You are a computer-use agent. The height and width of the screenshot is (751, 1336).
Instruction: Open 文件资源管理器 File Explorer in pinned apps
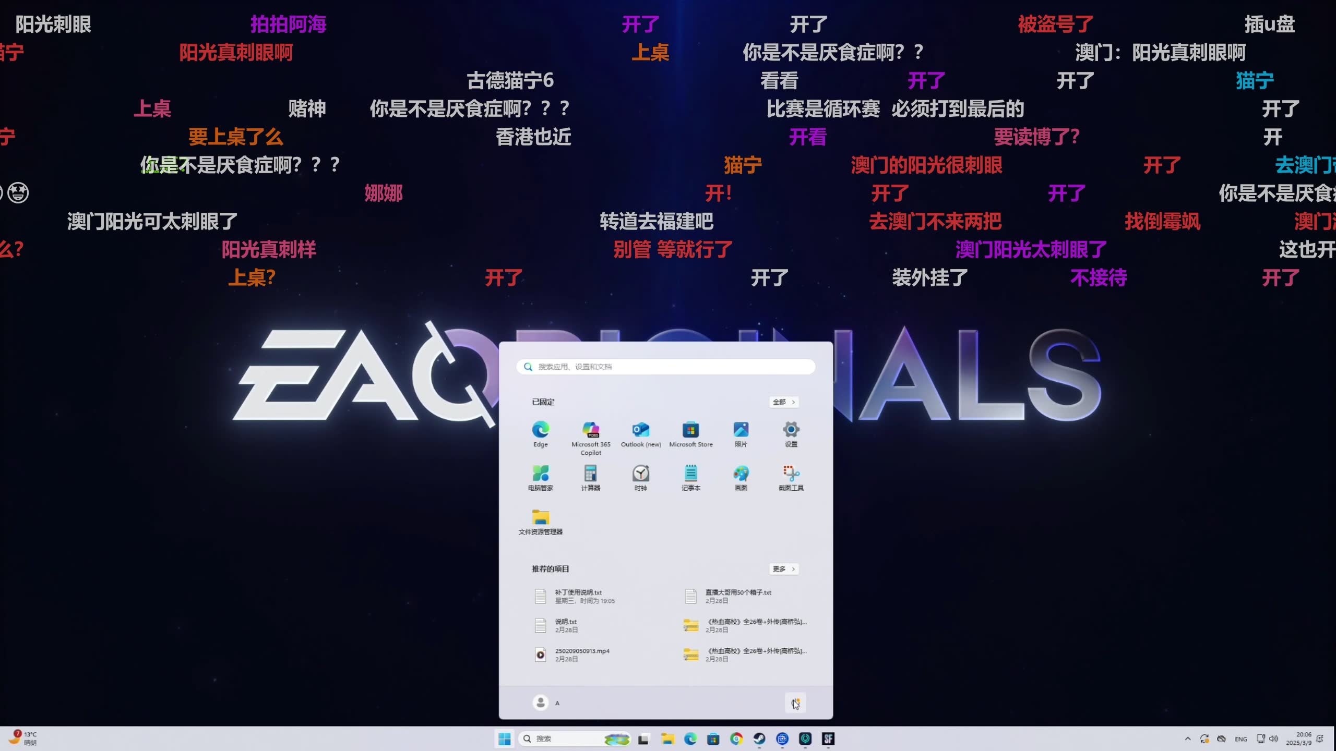click(x=540, y=521)
